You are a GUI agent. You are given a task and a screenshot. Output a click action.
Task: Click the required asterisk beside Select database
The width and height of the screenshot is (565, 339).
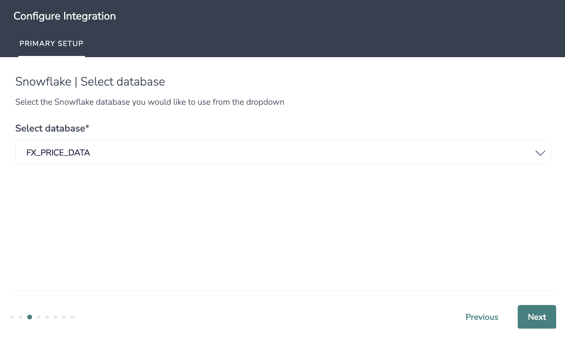(87, 127)
